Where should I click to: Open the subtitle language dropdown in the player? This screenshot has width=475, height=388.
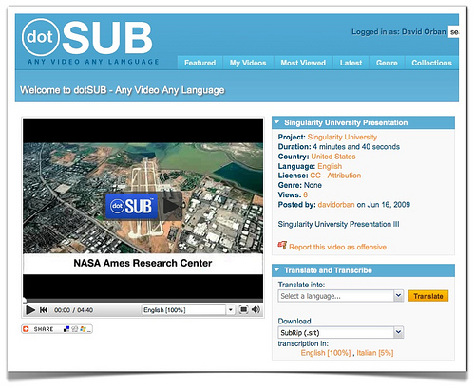[x=231, y=310]
